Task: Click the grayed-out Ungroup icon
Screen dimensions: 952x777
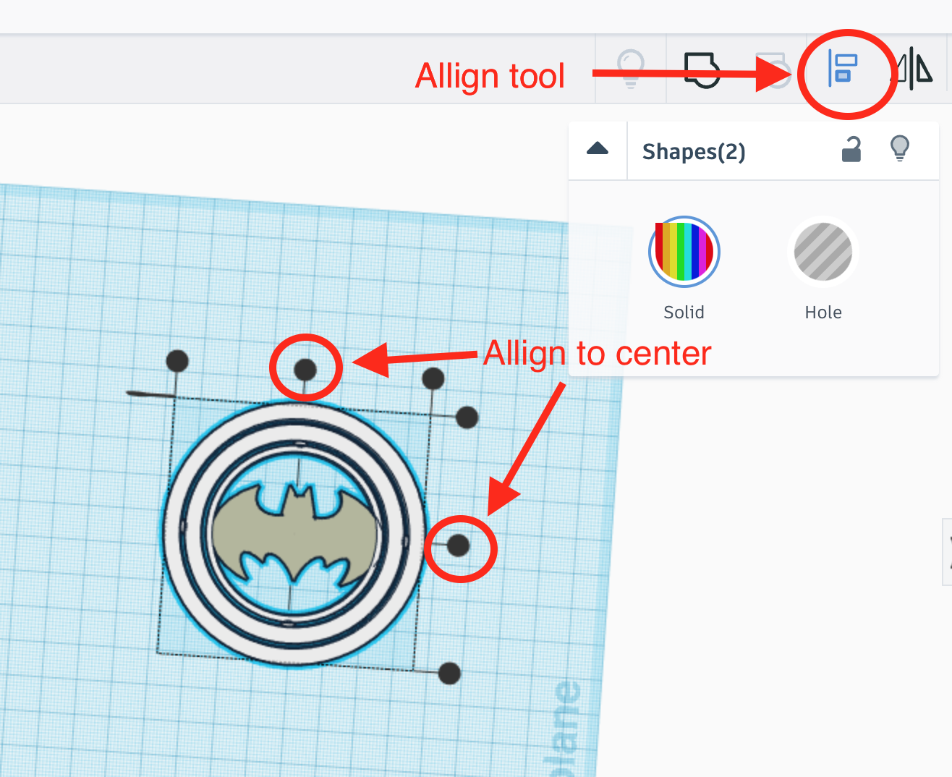Action: pos(773,70)
